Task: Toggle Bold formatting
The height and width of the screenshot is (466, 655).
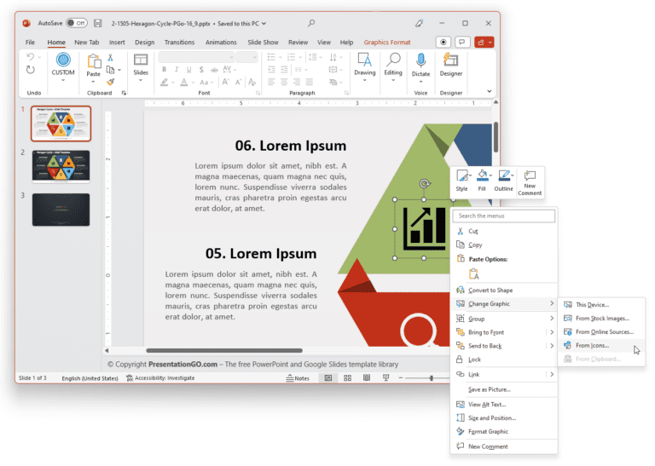Action: (x=164, y=69)
